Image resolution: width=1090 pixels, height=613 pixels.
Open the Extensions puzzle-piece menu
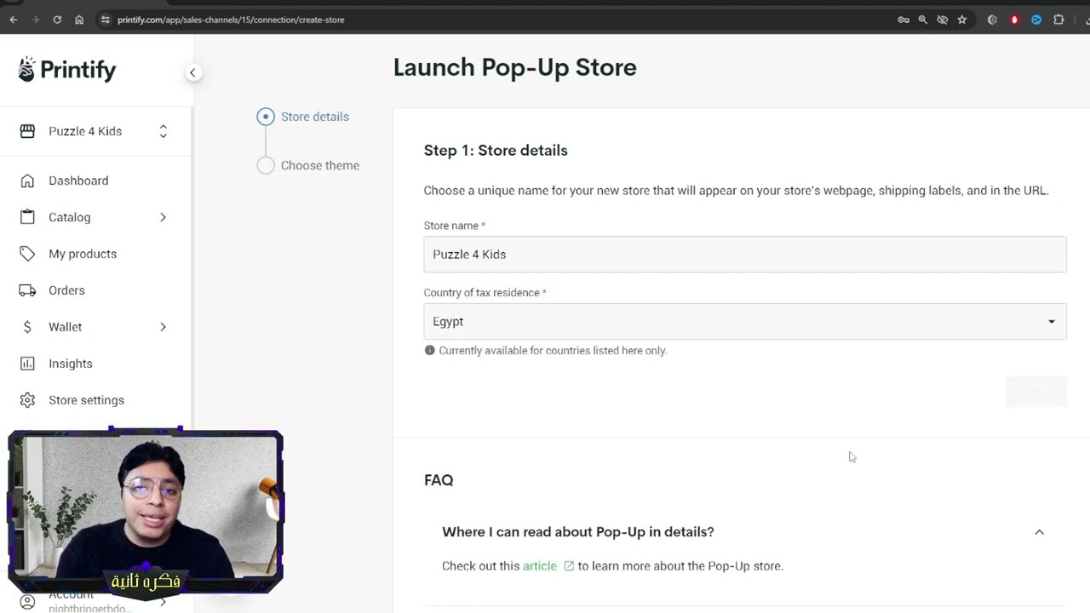tap(1058, 20)
